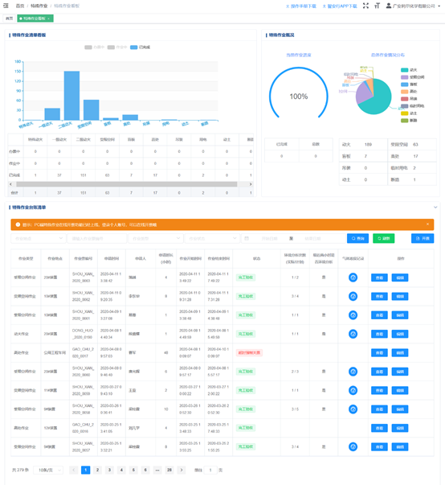The width and height of the screenshot is (445, 485).
Task: Open the work location filter dropdown
Action: click(x=39, y=239)
